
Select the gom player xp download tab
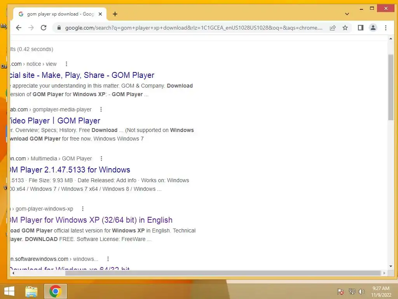[x=60, y=14]
